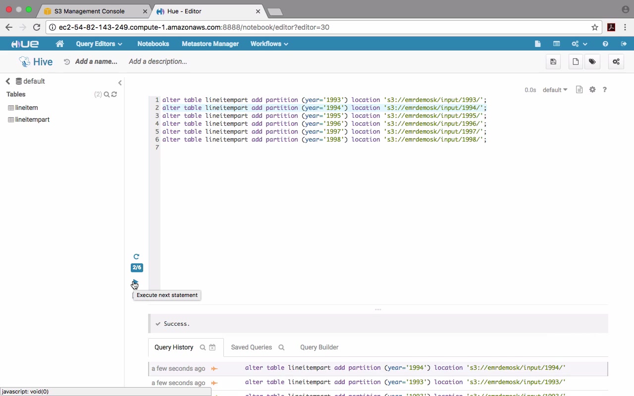Refresh the tables list

coord(114,95)
